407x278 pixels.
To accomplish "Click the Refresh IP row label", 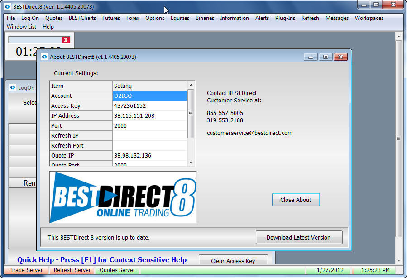I will coord(81,135).
